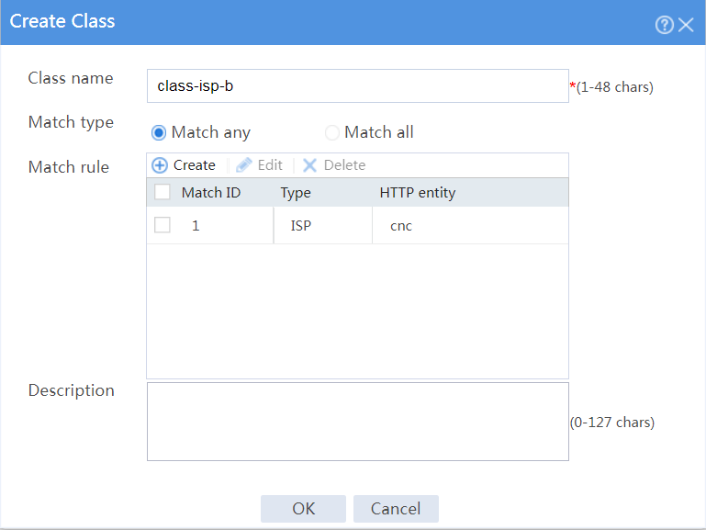Image resolution: width=706 pixels, height=530 pixels.
Task: Click the Delete X icon
Action: tap(309, 165)
